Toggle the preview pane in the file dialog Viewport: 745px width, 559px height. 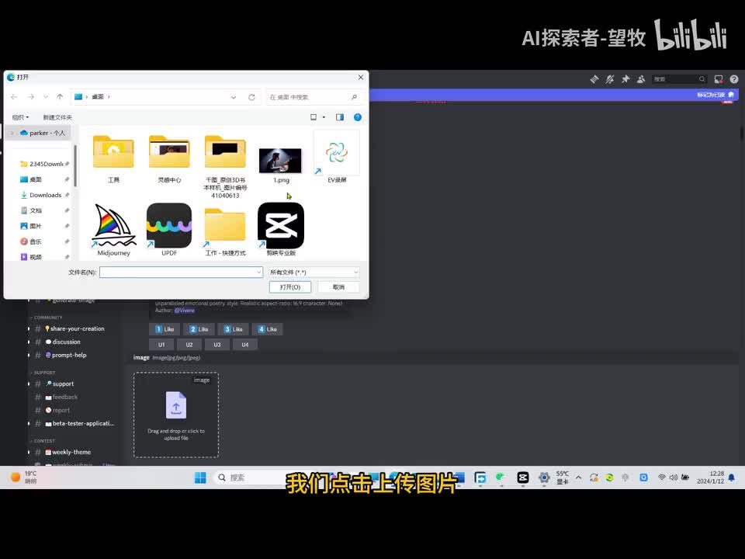[x=339, y=117]
